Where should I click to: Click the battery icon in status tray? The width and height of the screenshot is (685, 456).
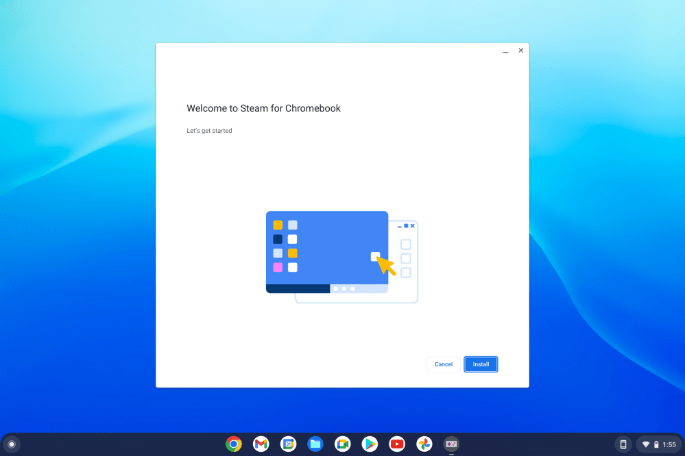[x=656, y=444]
